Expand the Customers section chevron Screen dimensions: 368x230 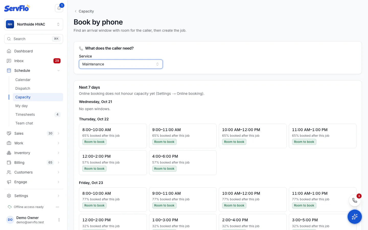coord(59,172)
